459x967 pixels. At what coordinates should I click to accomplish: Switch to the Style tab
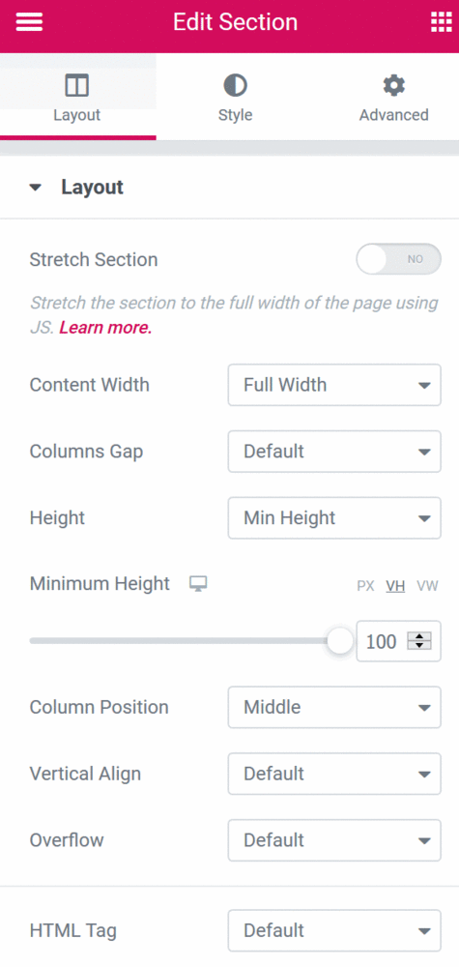click(x=236, y=97)
